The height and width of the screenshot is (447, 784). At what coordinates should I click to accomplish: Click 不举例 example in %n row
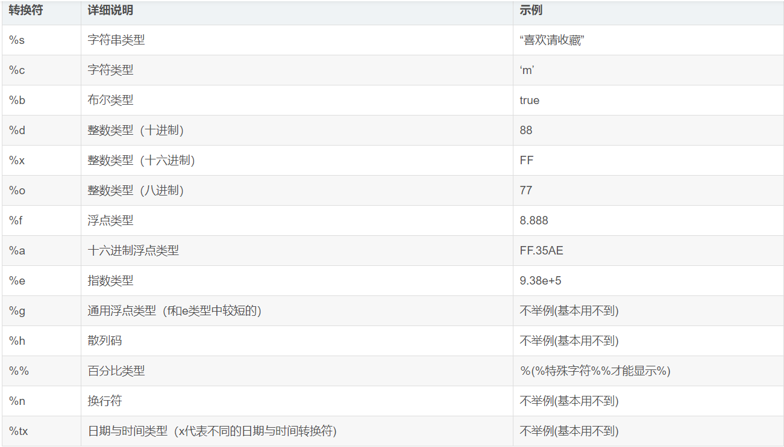569,401
